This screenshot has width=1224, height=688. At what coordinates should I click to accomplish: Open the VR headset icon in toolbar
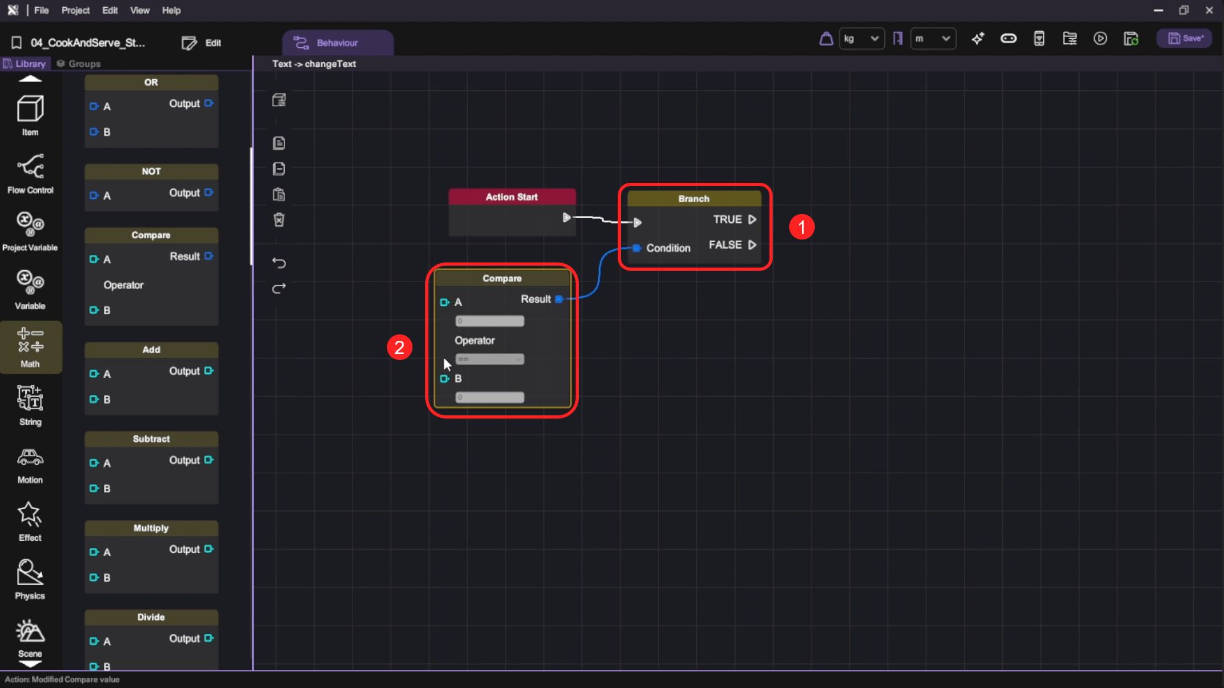click(x=1009, y=39)
